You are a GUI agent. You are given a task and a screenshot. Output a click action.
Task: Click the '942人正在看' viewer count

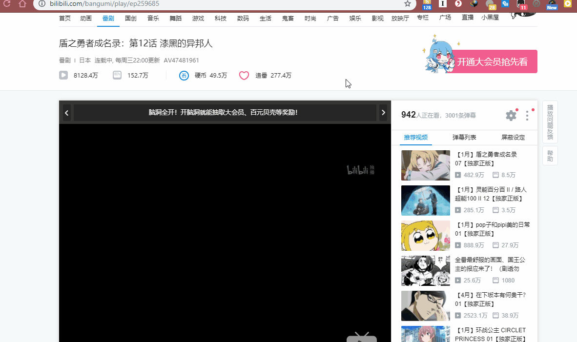(x=420, y=115)
